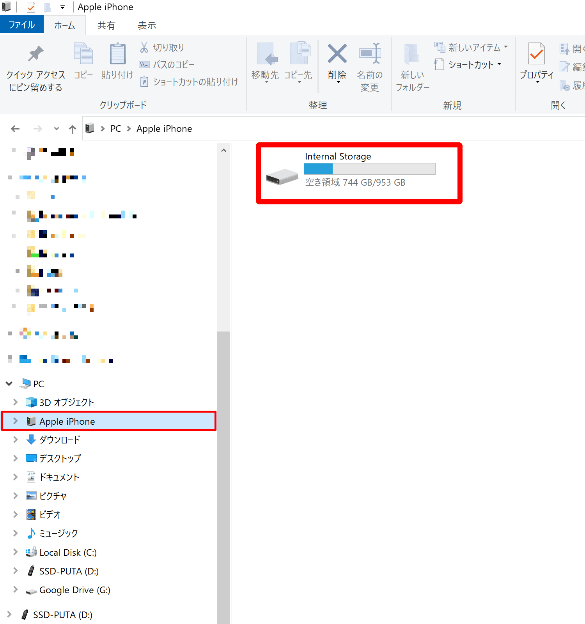This screenshot has width=585, height=624.
Task: Click the quick access toolbar Properties checkmark icon
Action: [31, 7]
